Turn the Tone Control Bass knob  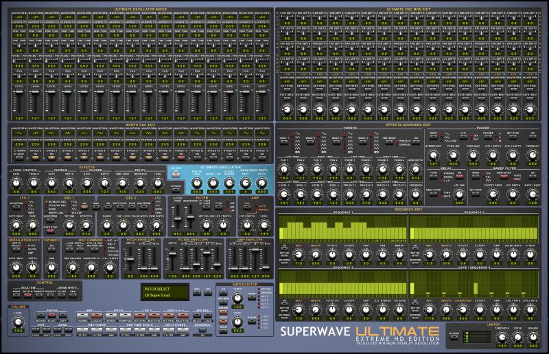tap(16, 183)
